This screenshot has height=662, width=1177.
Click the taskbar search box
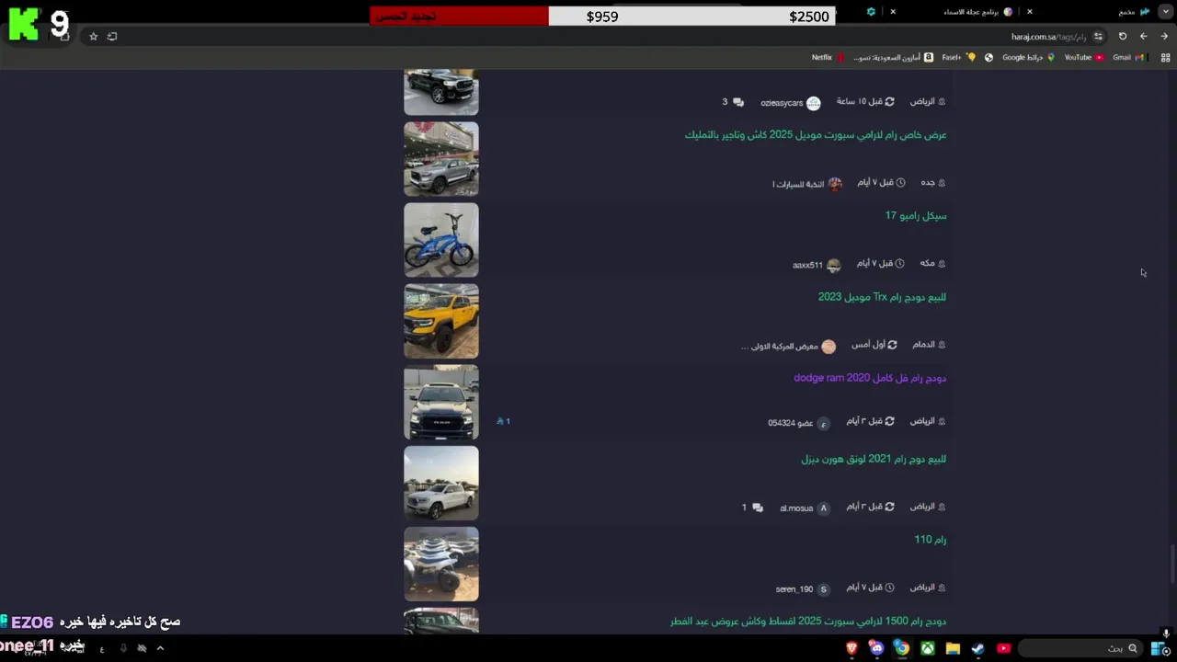(x=1081, y=648)
